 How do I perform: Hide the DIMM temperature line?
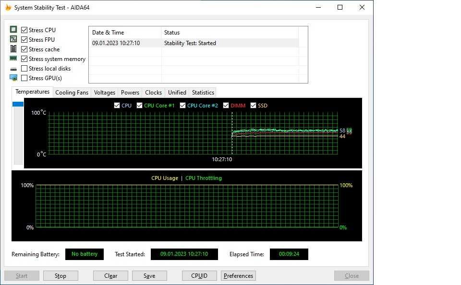(x=226, y=106)
